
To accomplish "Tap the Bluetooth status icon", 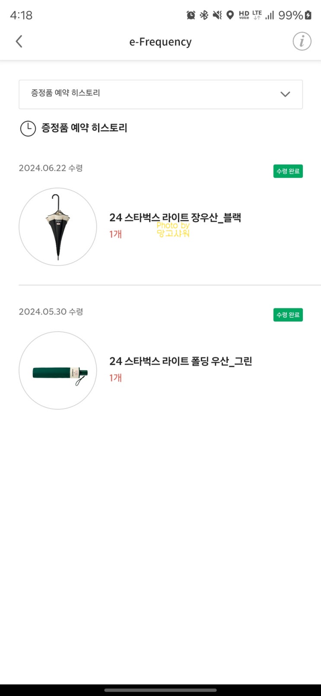I will (204, 15).
